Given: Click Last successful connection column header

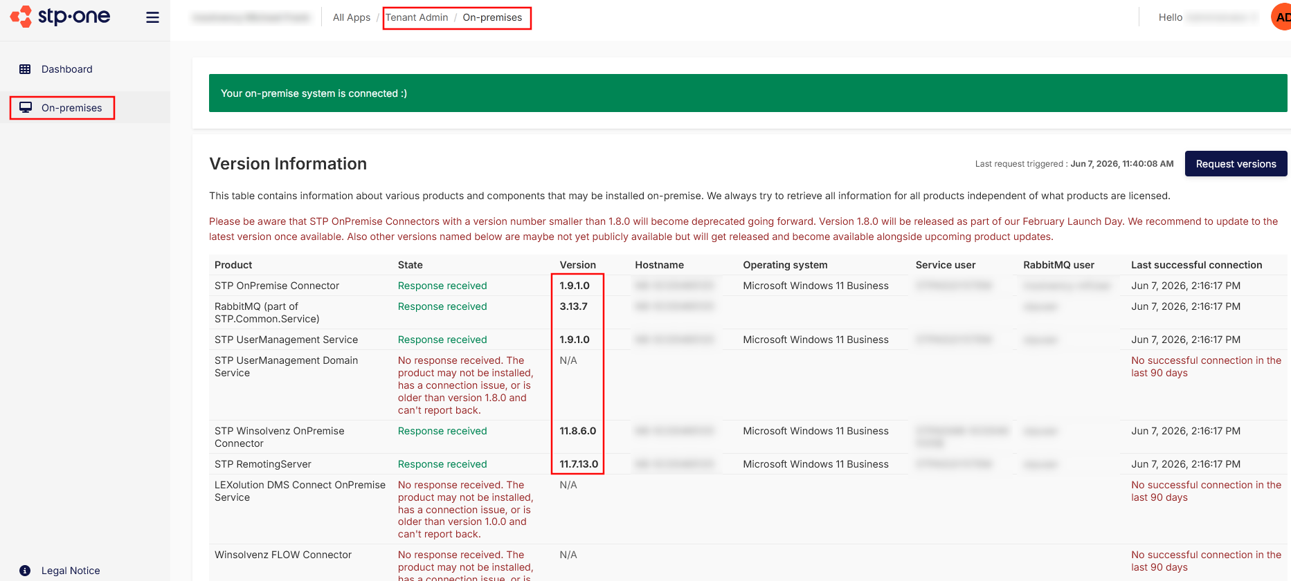Looking at the screenshot, I should (1197, 265).
